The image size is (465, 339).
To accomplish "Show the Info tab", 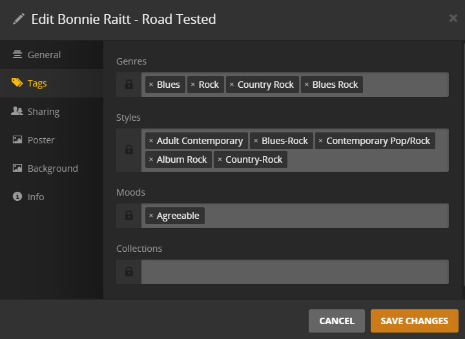I will pos(36,197).
